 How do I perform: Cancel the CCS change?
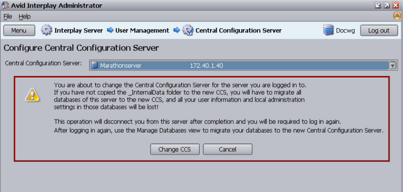click(227, 149)
